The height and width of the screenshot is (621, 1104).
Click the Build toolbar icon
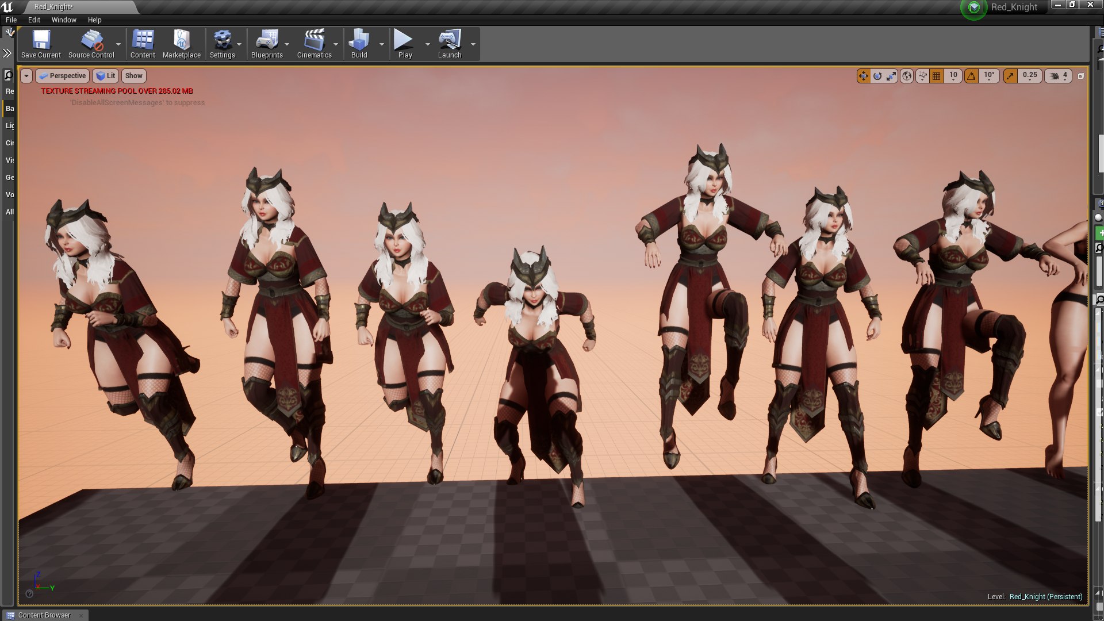(x=359, y=44)
